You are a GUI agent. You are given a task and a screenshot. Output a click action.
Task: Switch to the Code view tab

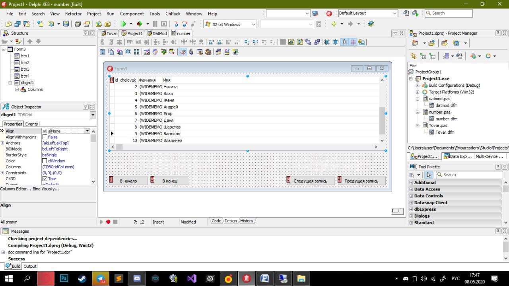click(x=216, y=221)
